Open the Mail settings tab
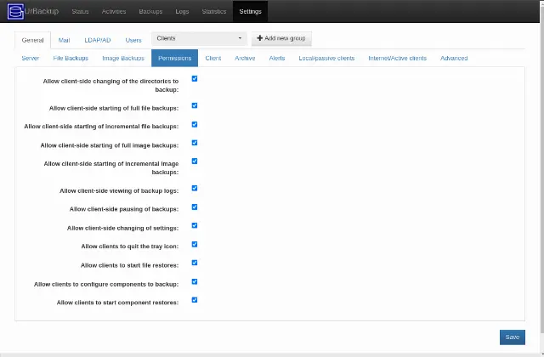The height and width of the screenshot is (357, 544). click(65, 40)
